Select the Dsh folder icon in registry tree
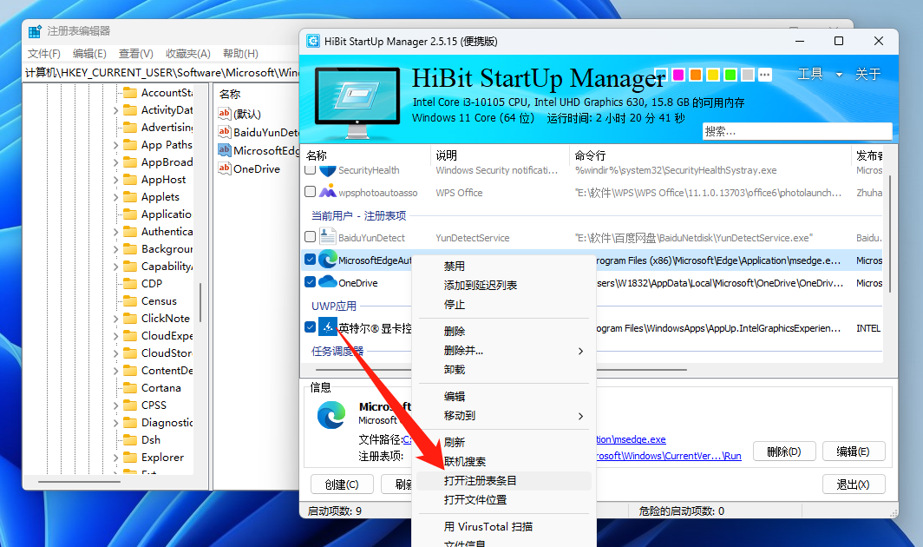Image resolution: width=923 pixels, height=547 pixels. [130, 439]
